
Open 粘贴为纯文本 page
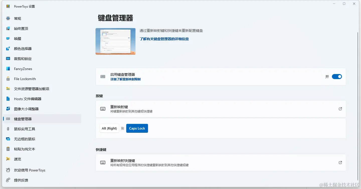[42, 149]
